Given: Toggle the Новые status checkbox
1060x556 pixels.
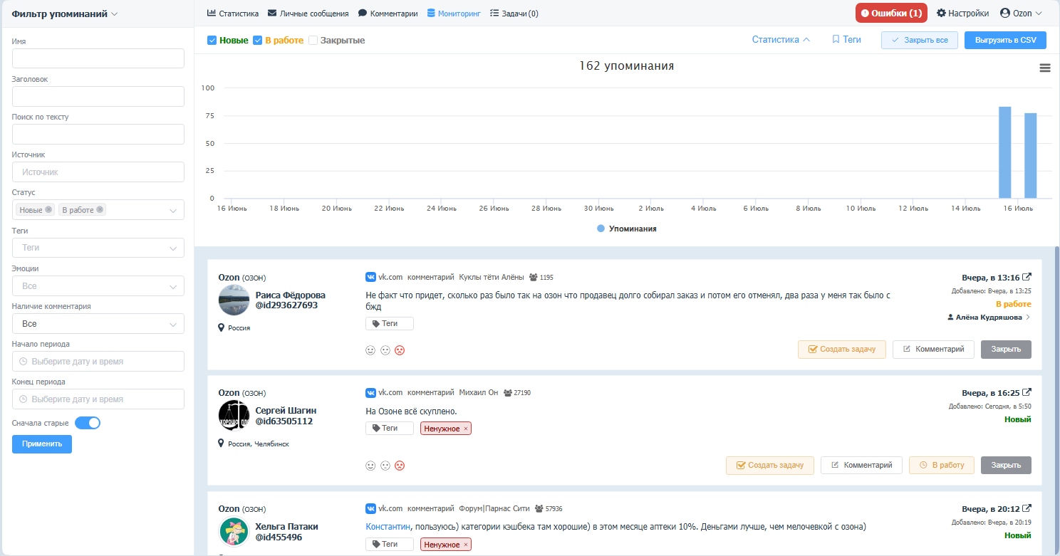Looking at the screenshot, I should pos(212,41).
